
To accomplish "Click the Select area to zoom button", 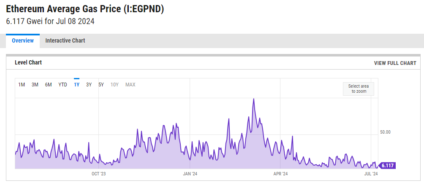I will point(359,89).
